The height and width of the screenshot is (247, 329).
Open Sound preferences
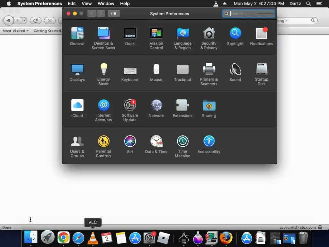[x=235, y=72]
